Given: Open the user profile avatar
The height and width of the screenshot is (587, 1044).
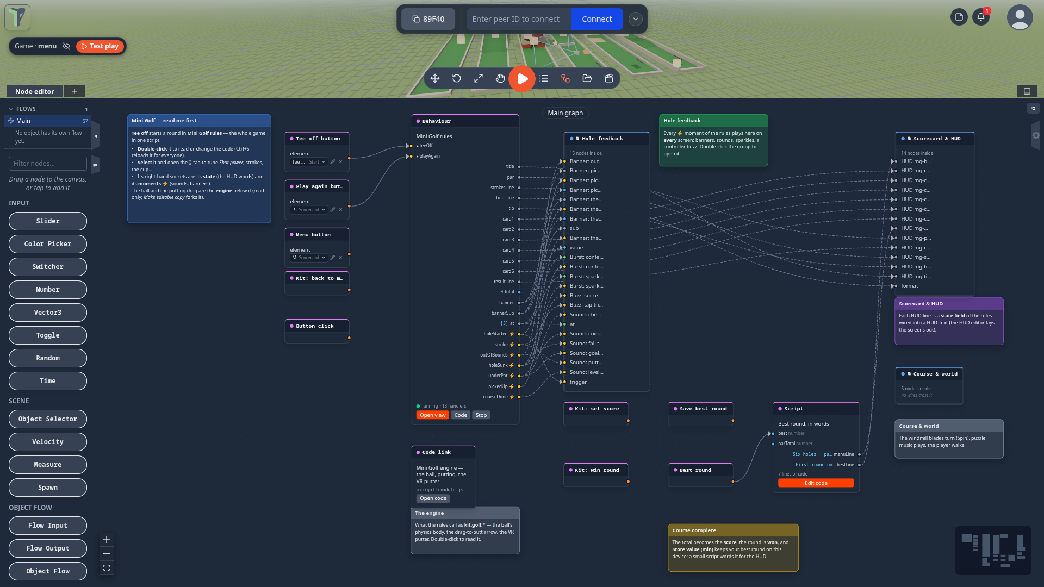Looking at the screenshot, I should (x=1020, y=17).
